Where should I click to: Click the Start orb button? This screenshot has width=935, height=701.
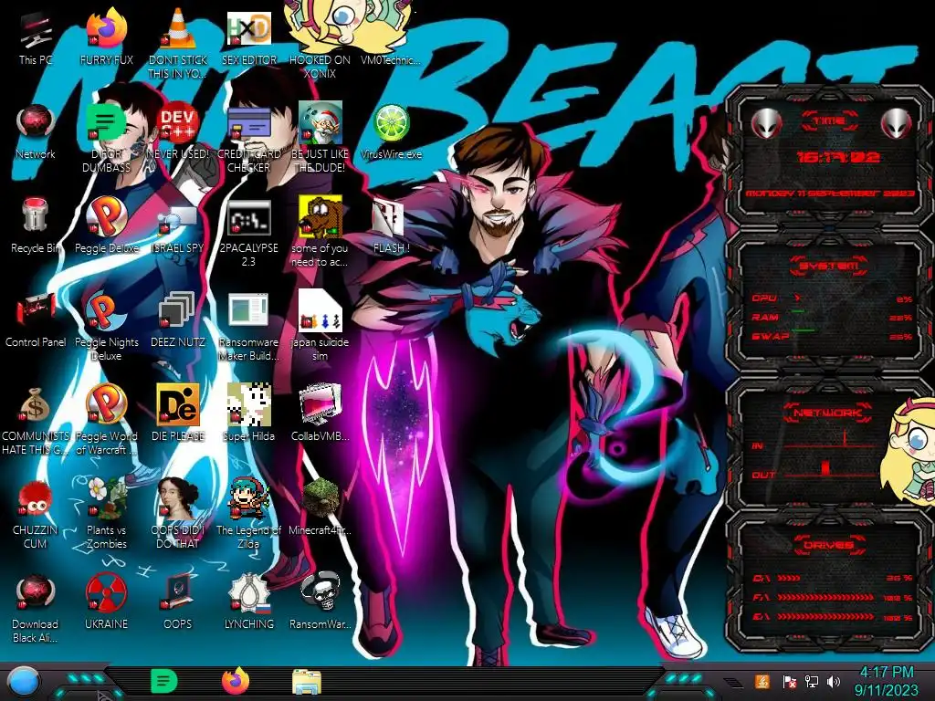point(24,682)
